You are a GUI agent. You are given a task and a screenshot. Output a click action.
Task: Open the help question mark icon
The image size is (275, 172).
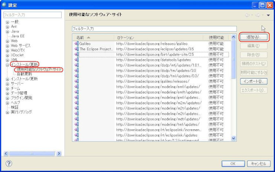click(9, 163)
